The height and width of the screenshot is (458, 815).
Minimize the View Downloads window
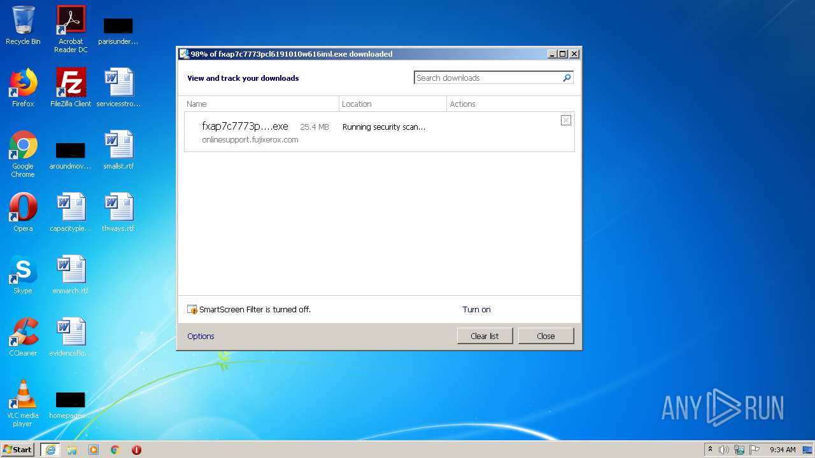(552, 54)
